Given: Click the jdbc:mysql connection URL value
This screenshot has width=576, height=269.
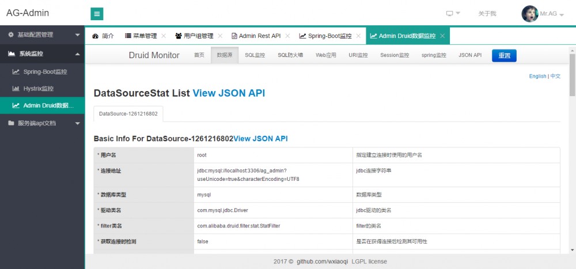Looking at the screenshot, I should (248, 175).
